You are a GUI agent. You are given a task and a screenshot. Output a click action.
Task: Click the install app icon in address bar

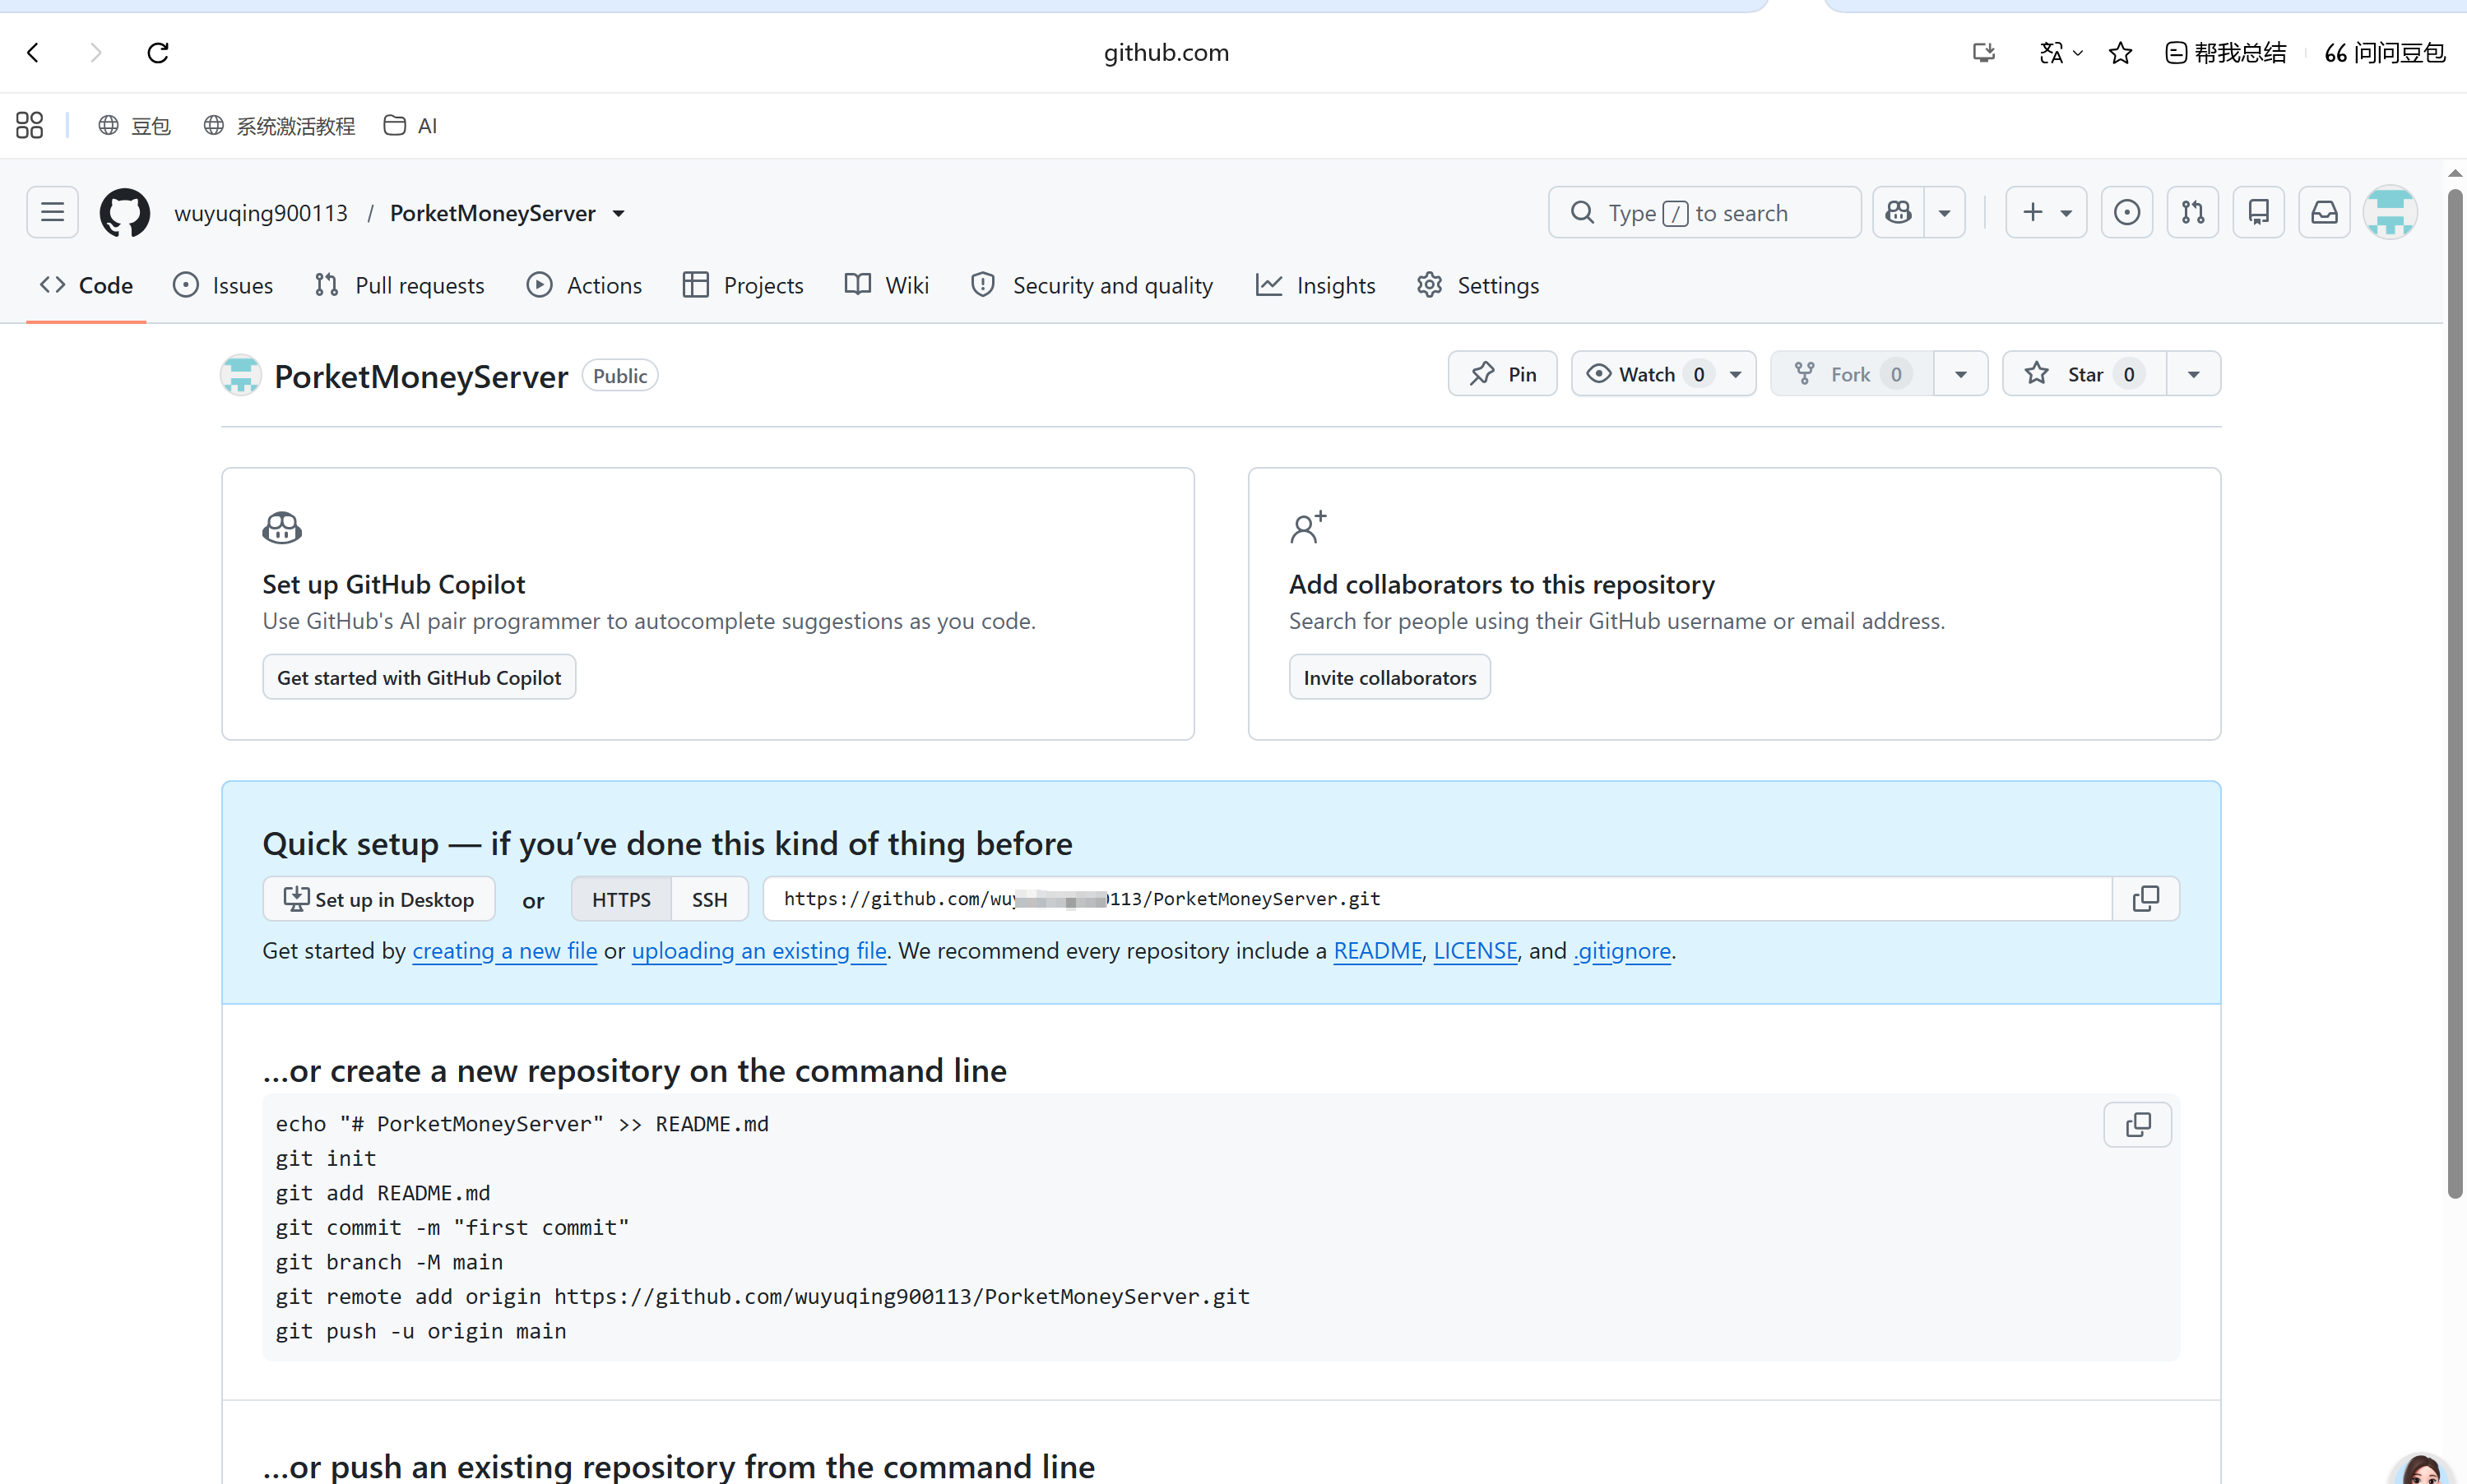pyautogui.click(x=1982, y=53)
